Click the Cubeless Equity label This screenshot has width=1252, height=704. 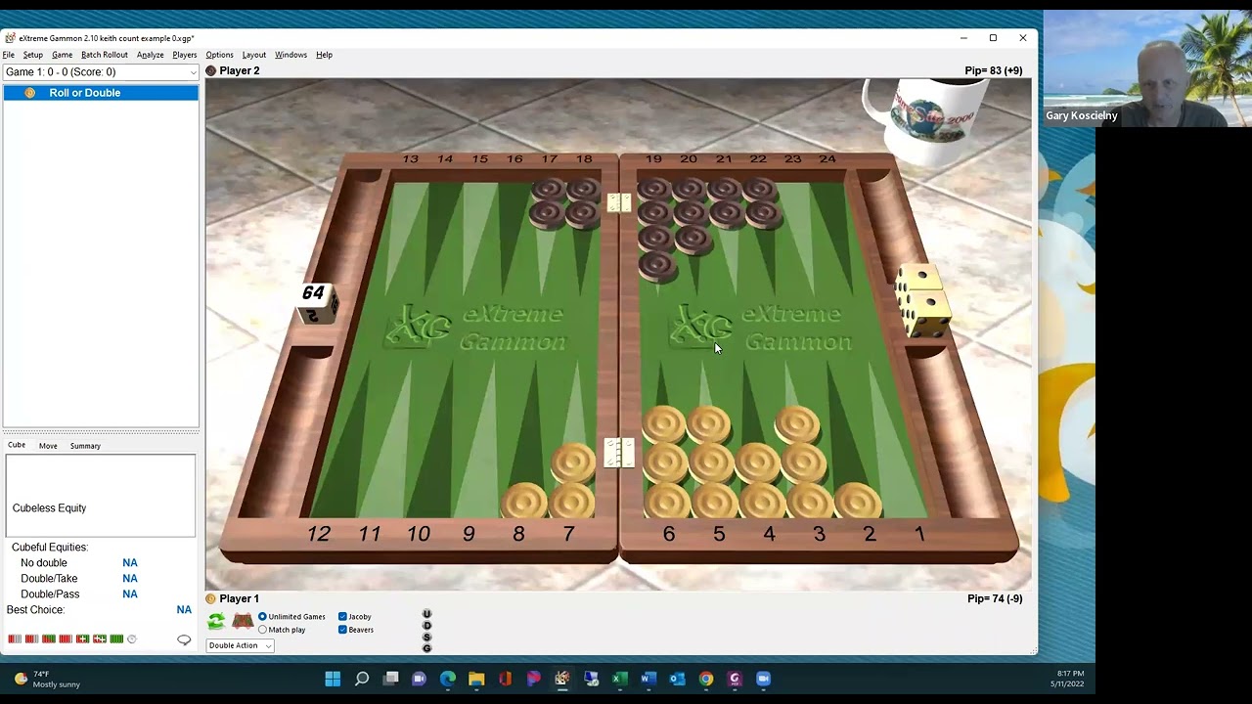(x=49, y=508)
